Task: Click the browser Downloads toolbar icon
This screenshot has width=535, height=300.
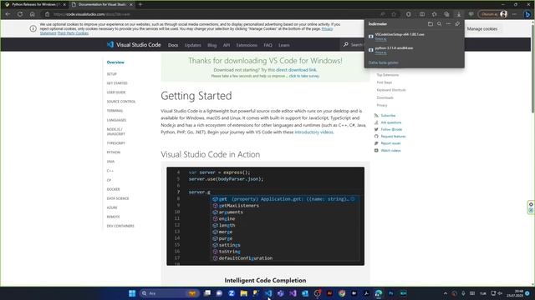Action: [459, 14]
